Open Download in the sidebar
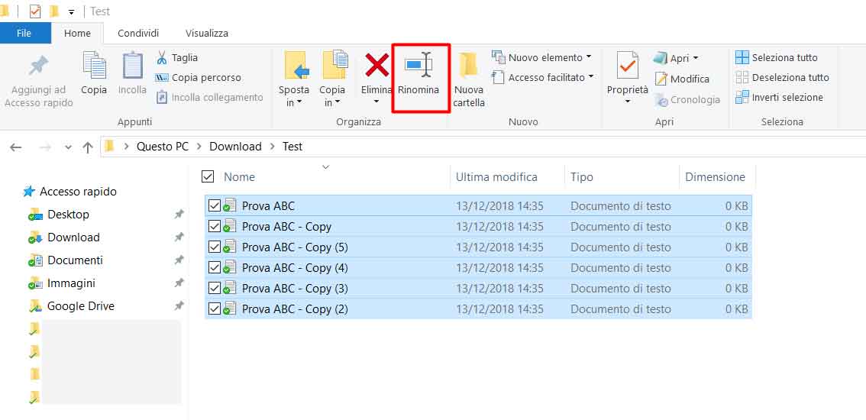 (64, 237)
